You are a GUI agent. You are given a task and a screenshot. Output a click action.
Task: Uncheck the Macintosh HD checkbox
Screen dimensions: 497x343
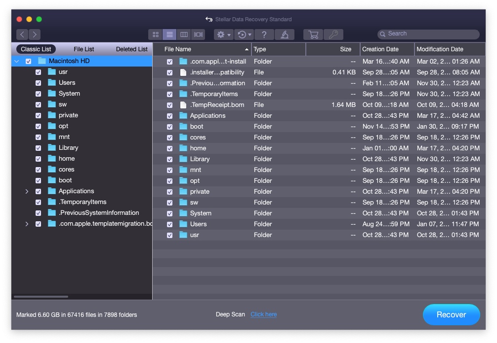pos(29,61)
